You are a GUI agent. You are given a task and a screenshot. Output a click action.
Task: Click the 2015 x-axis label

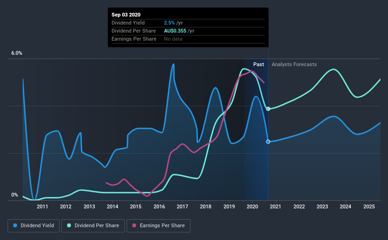point(136,206)
